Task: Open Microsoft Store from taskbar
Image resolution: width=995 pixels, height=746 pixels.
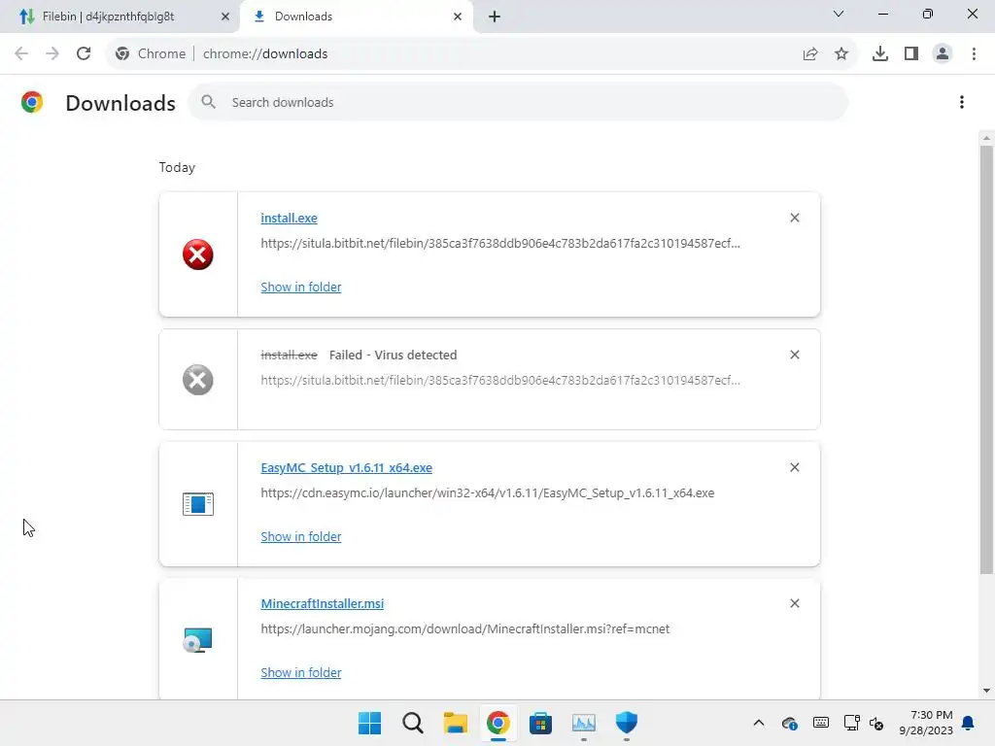Action: [x=540, y=723]
